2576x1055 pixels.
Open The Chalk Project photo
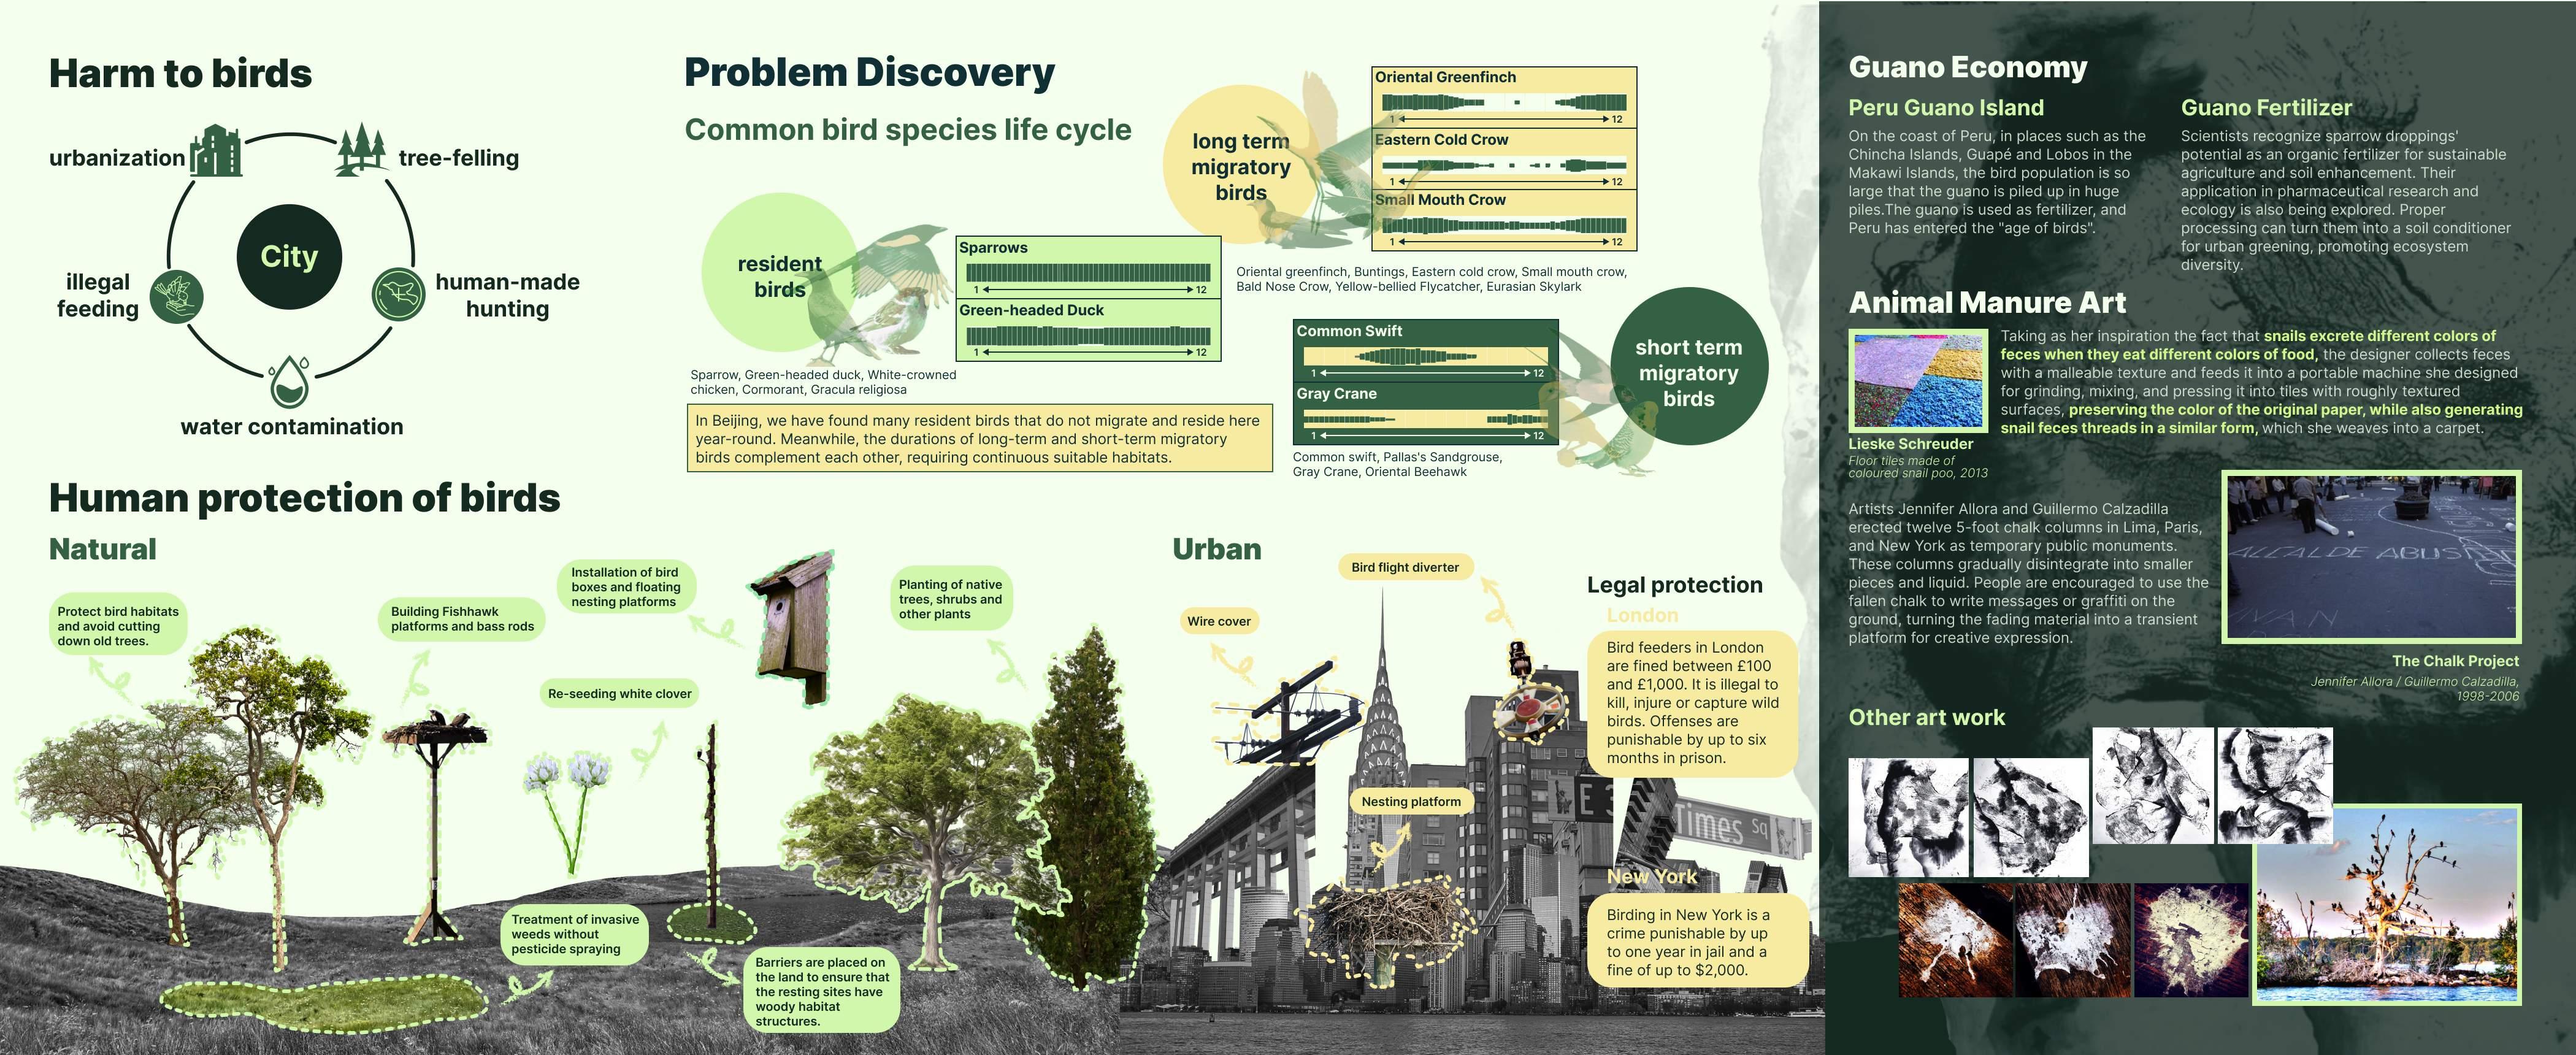click(2371, 557)
